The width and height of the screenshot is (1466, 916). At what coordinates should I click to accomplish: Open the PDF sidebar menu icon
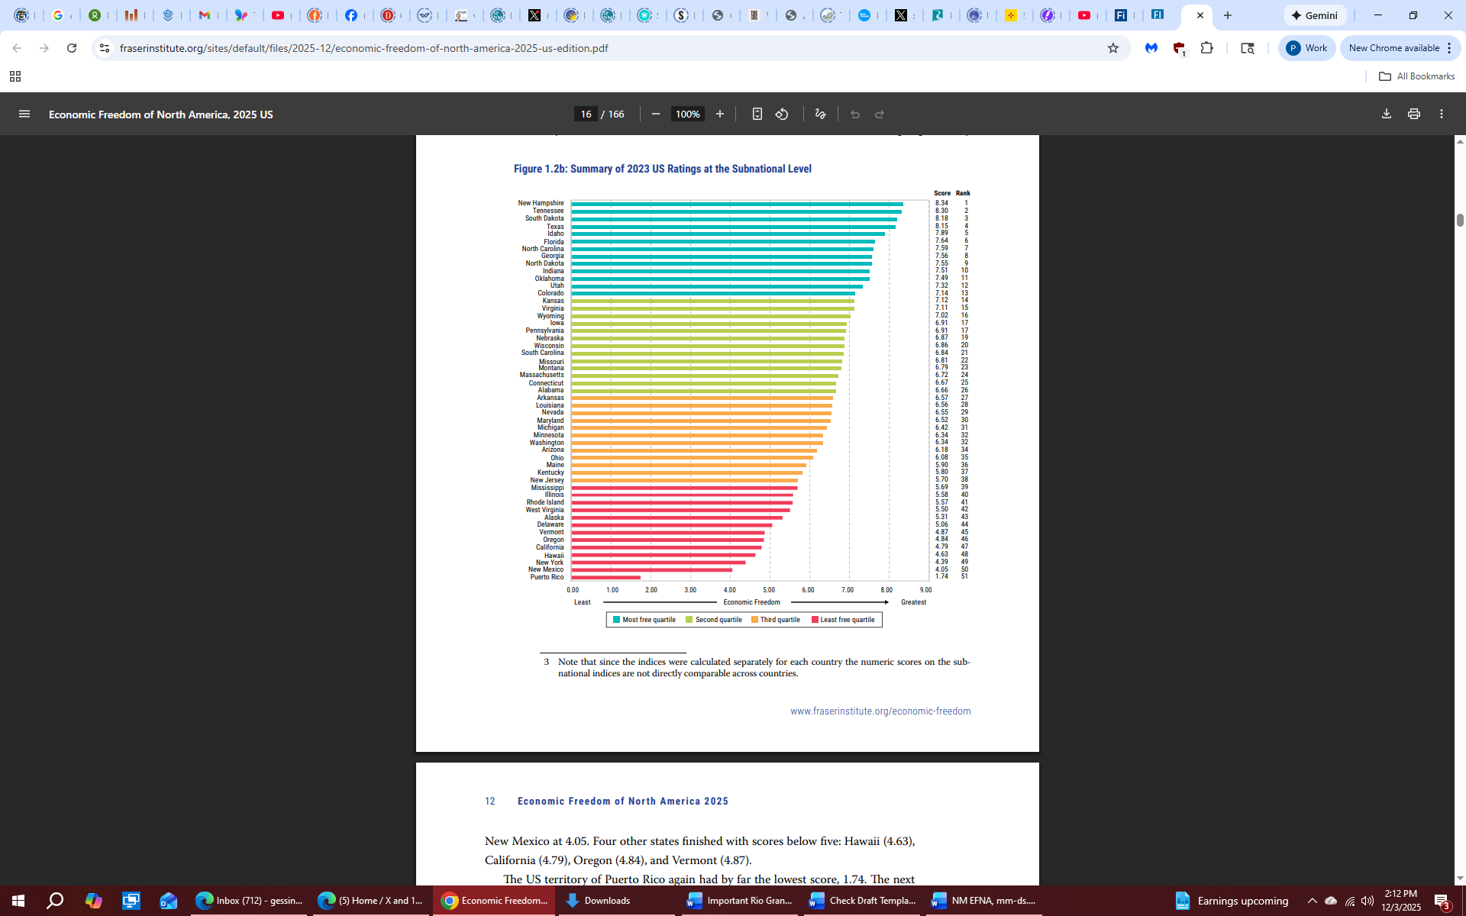pos(24,114)
